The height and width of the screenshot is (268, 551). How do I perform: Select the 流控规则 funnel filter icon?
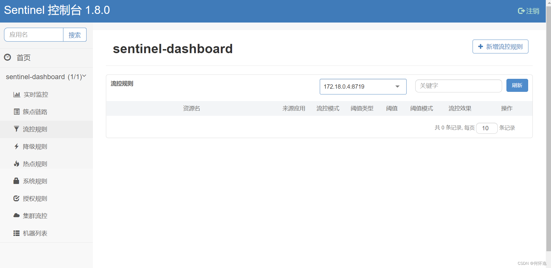pyautogui.click(x=16, y=129)
